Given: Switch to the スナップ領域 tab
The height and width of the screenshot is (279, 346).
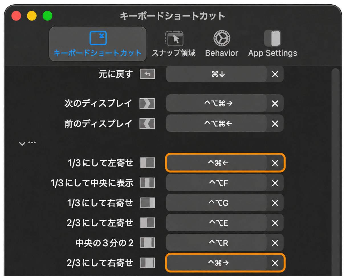Looking at the screenshot, I should (x=174, y=44).
